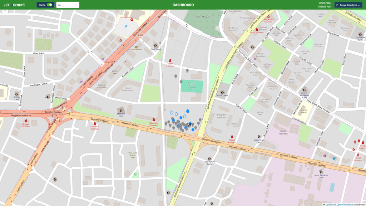Click the 'Selçuklu Bisiklet ve Kaykay Parkı 2' label

[x=192, y=85]
